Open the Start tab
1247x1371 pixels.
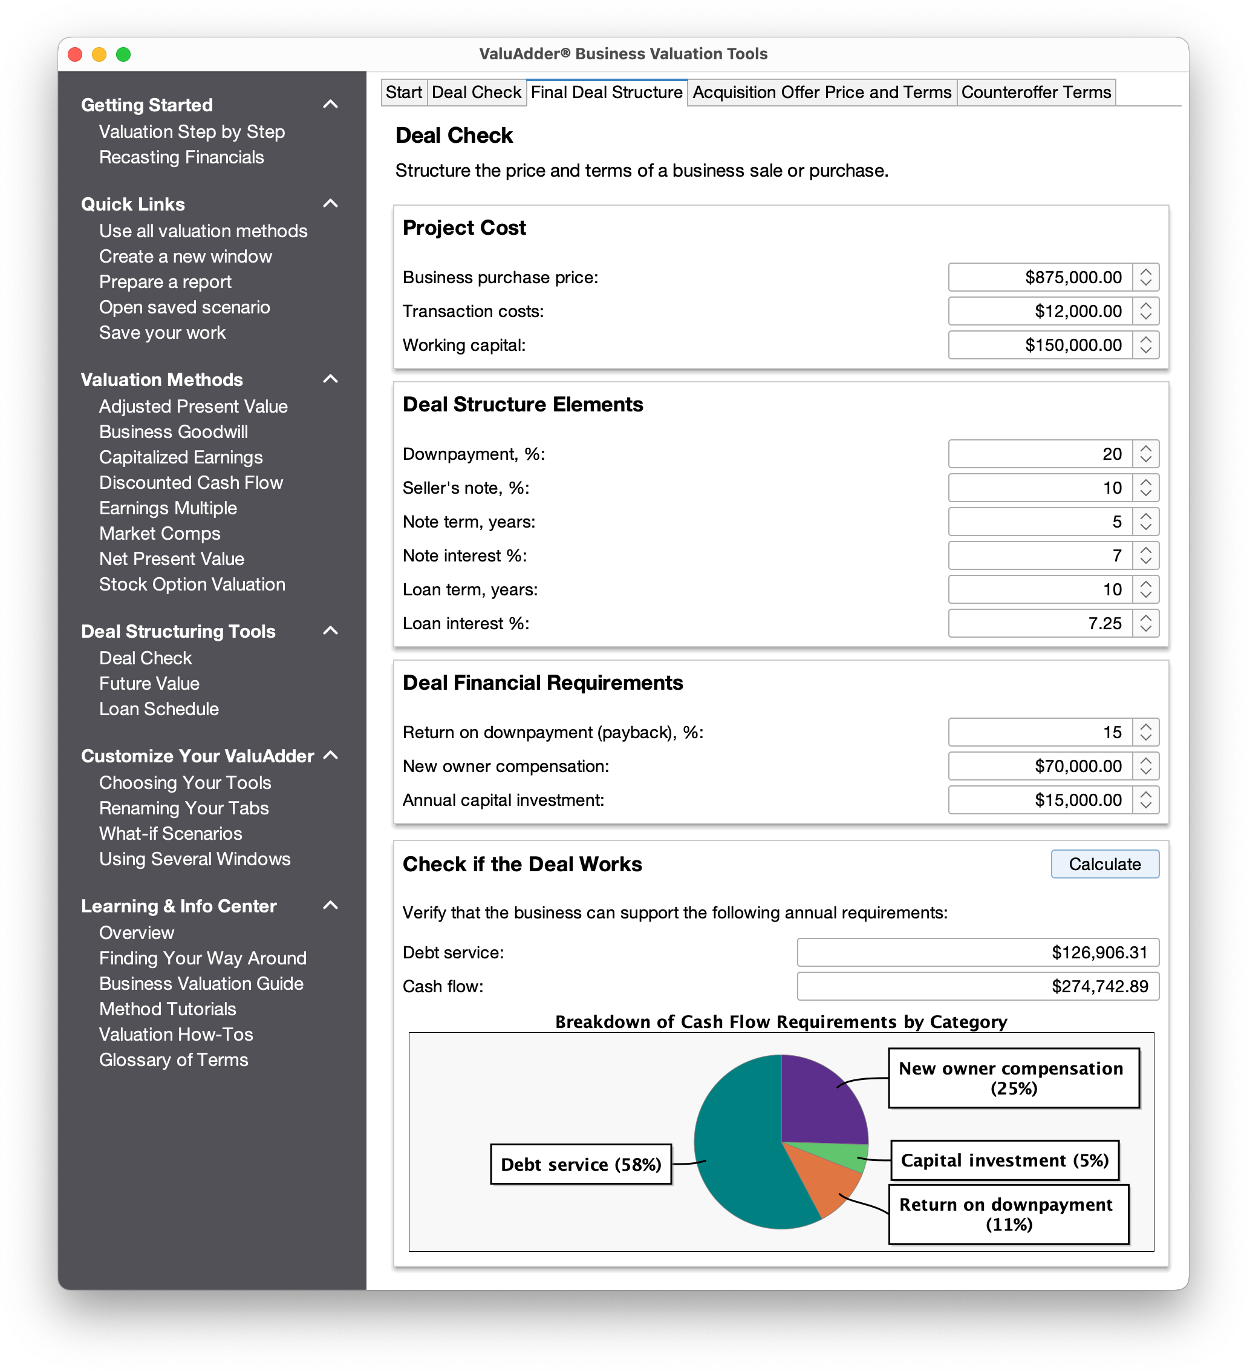405,92
